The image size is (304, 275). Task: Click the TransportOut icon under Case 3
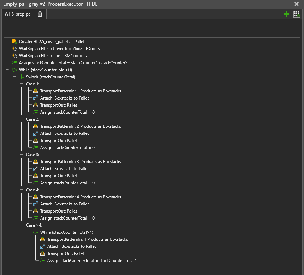35,175
